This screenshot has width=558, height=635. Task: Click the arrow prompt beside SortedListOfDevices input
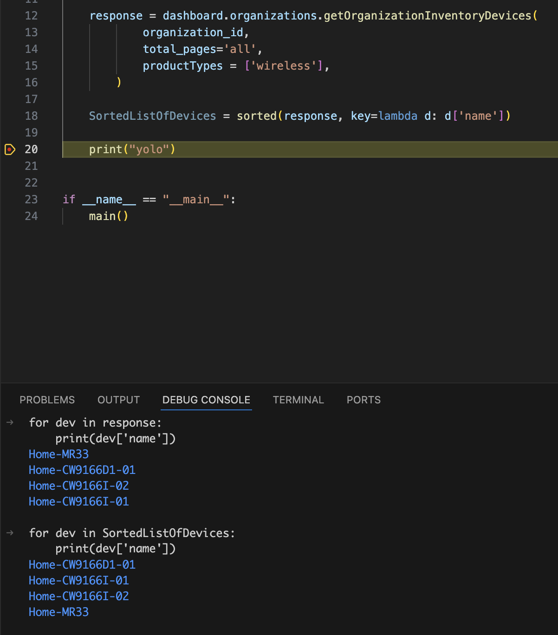(10, 533)
